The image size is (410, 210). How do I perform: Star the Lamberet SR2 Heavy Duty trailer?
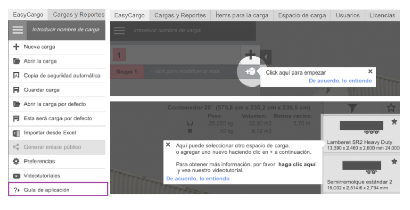click(394, 122)
